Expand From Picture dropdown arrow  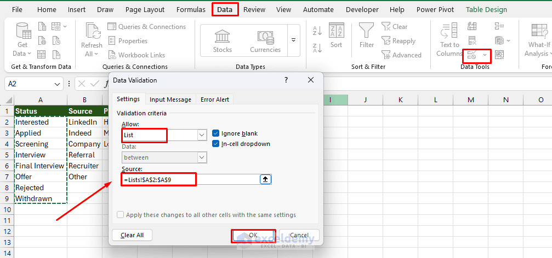tap(65, 26)
